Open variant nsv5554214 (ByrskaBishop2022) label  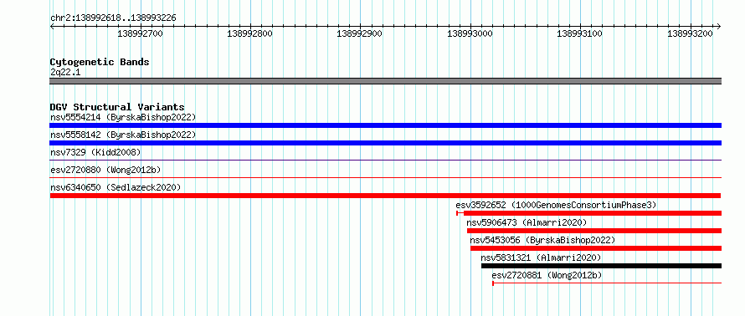pos(123,117)
